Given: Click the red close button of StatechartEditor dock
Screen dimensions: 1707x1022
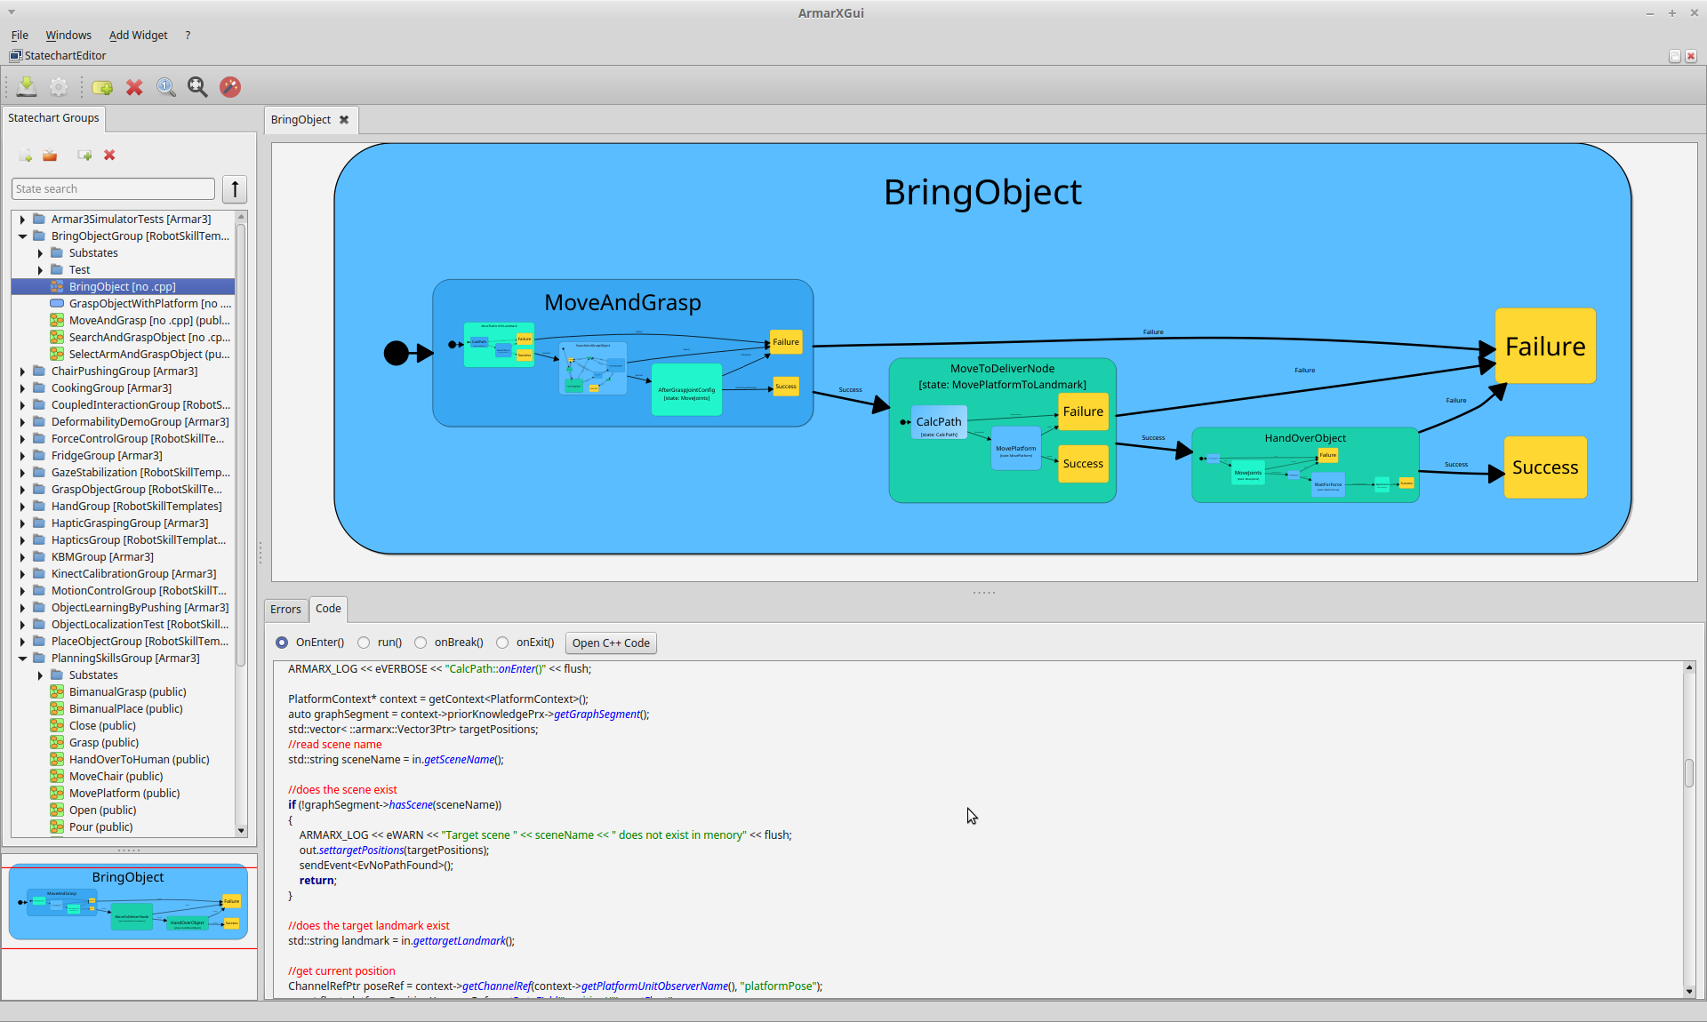Looking at the screenshot, I should [1691, 56].
